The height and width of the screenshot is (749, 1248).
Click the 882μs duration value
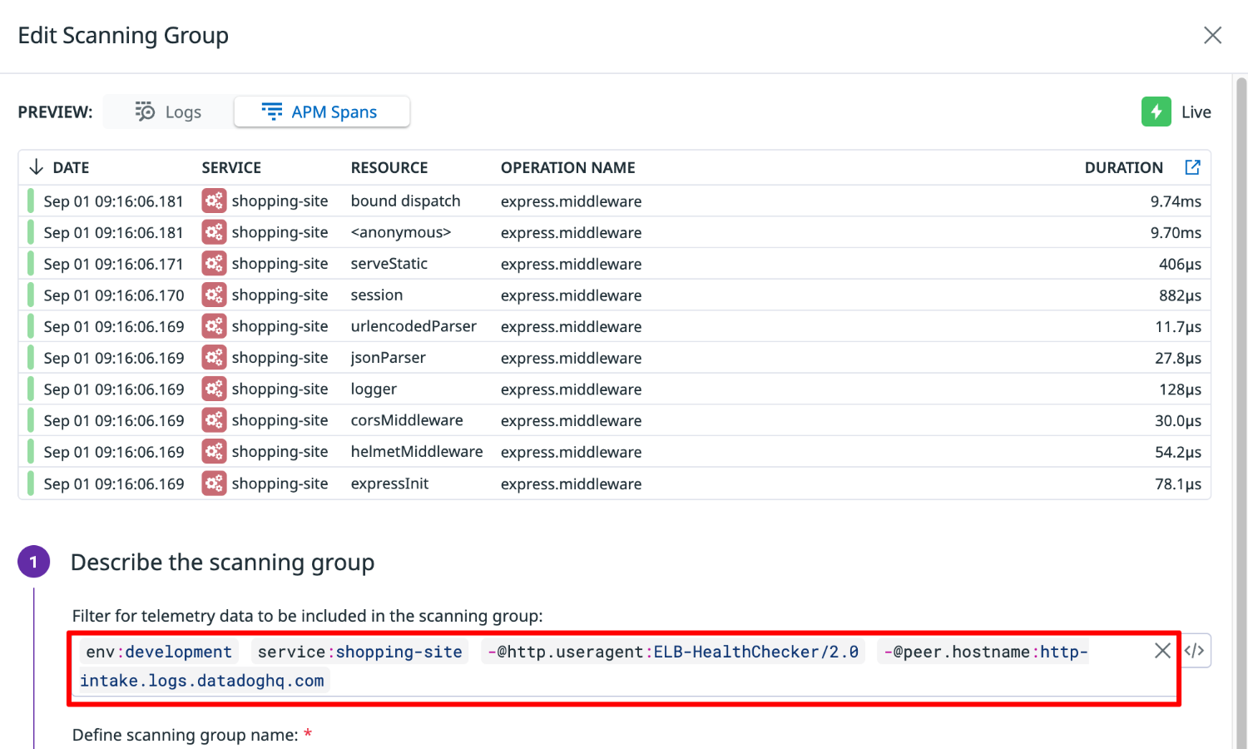(x=1180, y=295)
